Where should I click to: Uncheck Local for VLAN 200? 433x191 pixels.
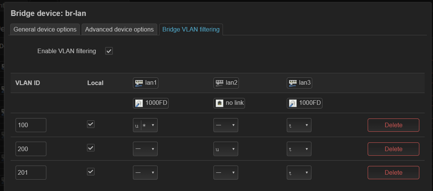tap(91, 148)
